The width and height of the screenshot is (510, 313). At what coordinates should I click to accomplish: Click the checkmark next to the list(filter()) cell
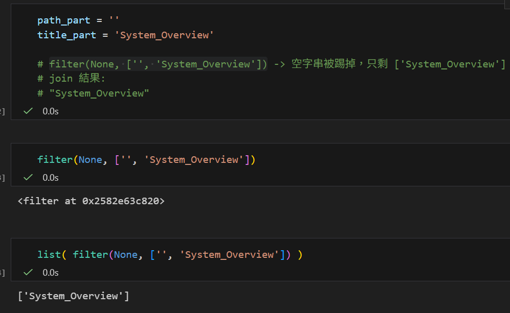point(28,272)
